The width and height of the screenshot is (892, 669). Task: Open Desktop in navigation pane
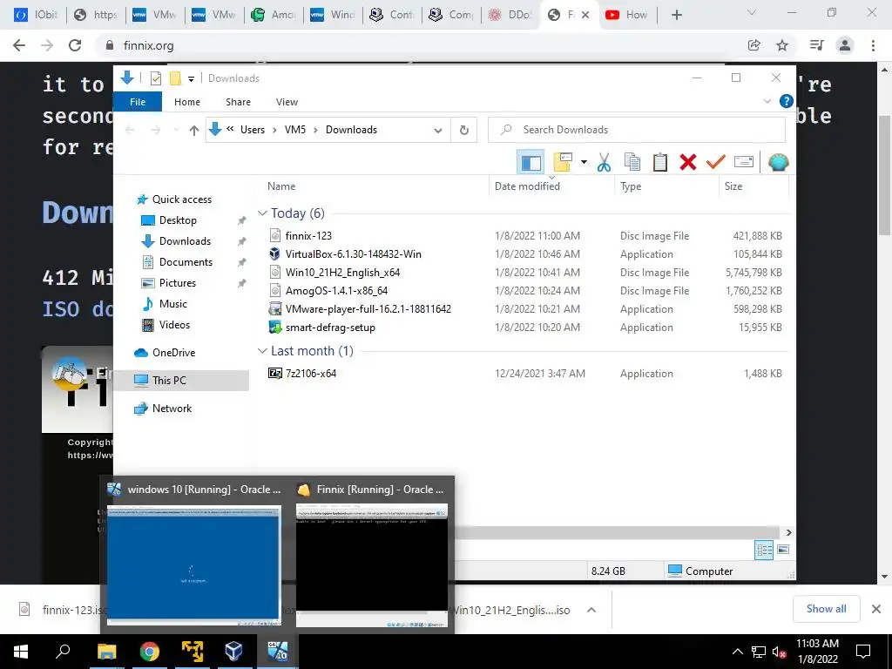[x=178, y=220]
